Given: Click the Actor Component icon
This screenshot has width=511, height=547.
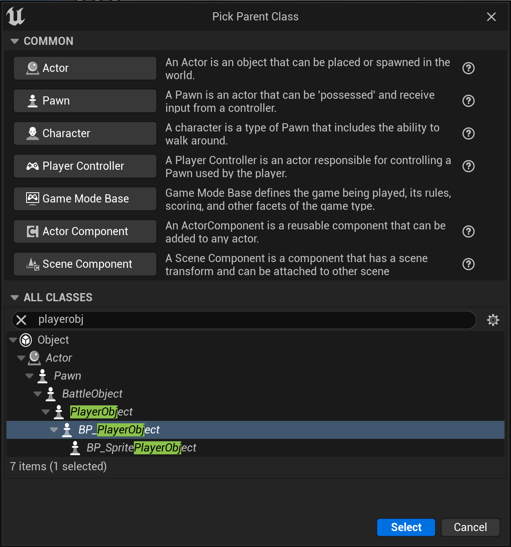Looking at the screenshot, I should [x=32, y=231].
